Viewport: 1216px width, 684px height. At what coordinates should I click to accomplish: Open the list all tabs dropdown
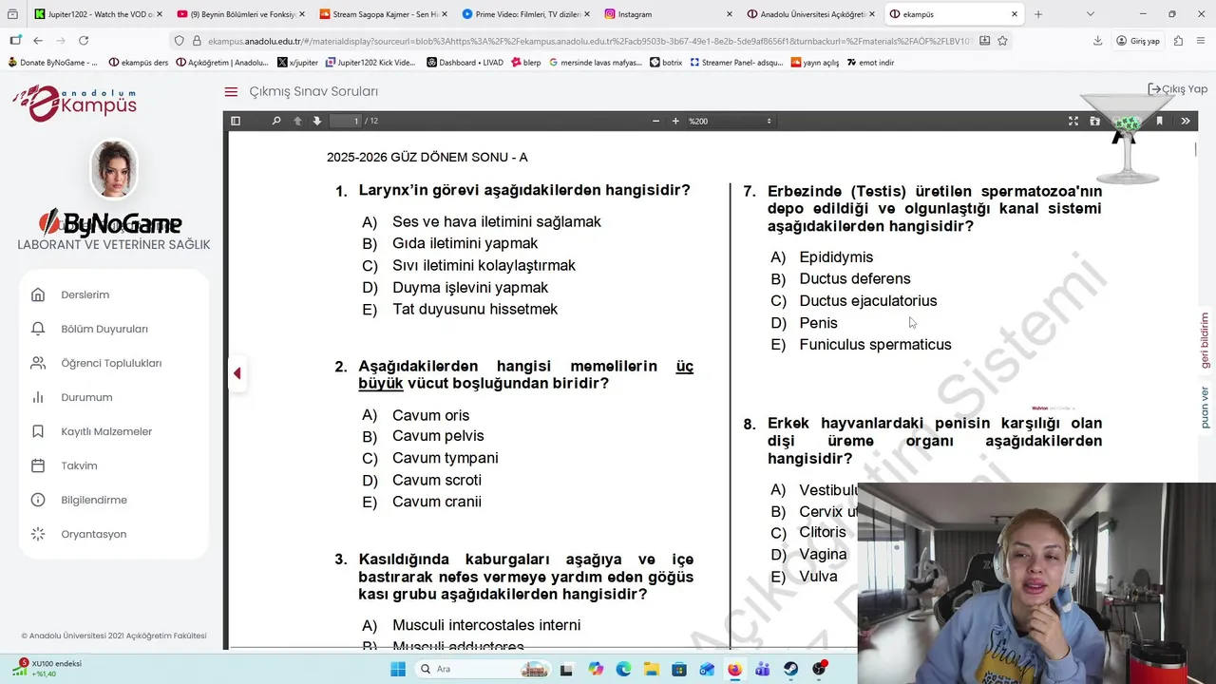pyautogui.click(x=1090, y=14)
